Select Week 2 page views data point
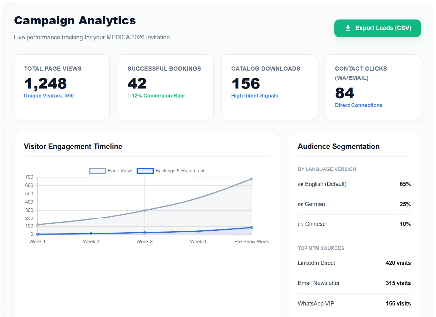436x317 pixels. click(91, 219)
